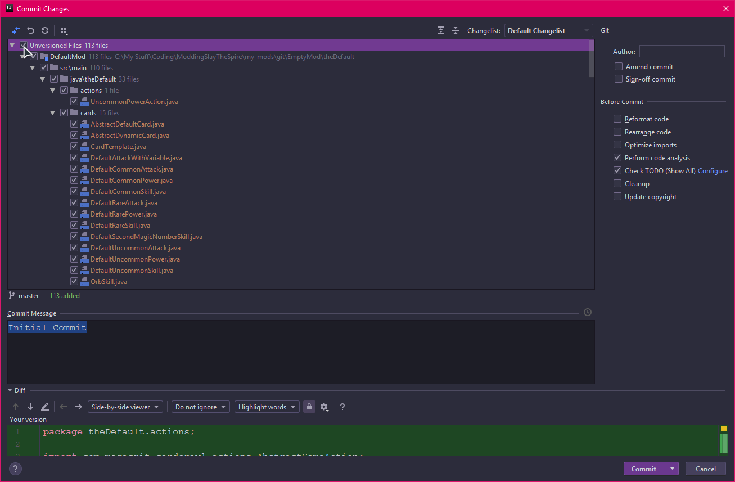The height and width of the screenshot is (482, 735).
Task: Open the Side-by-side viewer dropdown
Action: click(x=125, y=407)
